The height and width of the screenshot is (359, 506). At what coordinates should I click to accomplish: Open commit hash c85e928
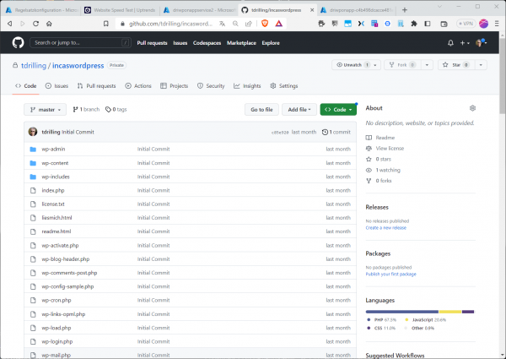pos(280,132)
